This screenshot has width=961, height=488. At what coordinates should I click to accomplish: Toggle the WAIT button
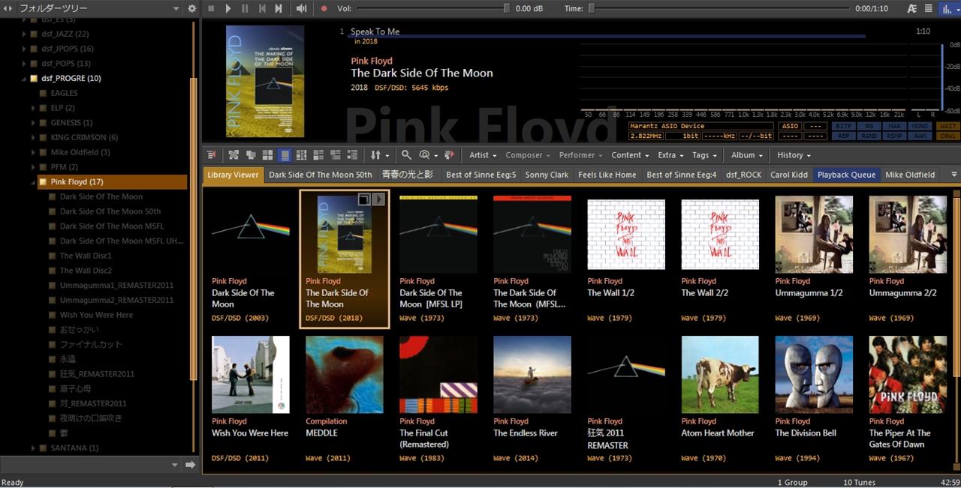point(947,126)
